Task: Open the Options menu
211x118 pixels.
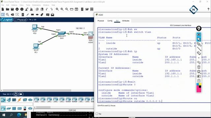Action: tap(14, 5)
